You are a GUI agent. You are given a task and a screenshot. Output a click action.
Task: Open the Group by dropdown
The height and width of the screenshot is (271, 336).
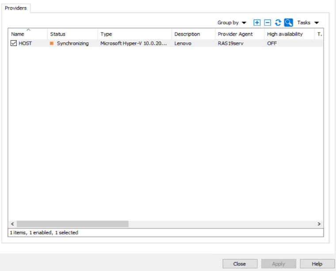click(232, 23)
